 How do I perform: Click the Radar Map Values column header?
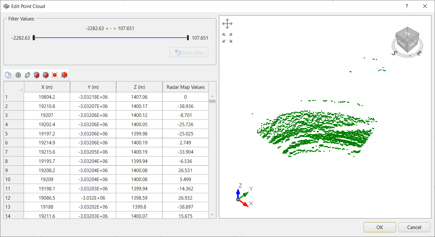(185, 87)
